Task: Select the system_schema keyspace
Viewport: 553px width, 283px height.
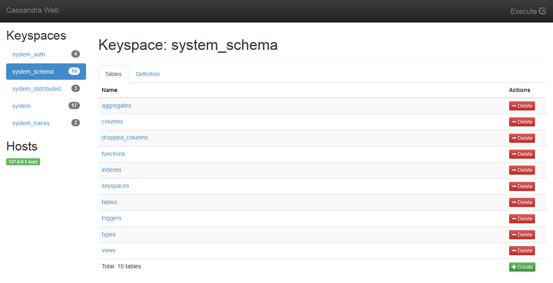Action: click(x=33, y=72)
